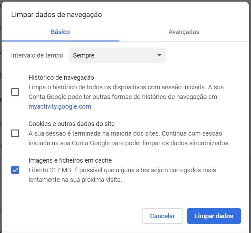Open the Sempre time range dropdown

[117, 55]
